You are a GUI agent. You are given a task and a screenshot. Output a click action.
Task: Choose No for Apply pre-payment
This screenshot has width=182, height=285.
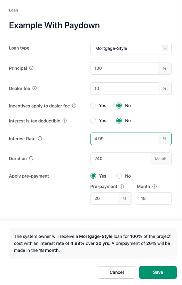[119, 176]
